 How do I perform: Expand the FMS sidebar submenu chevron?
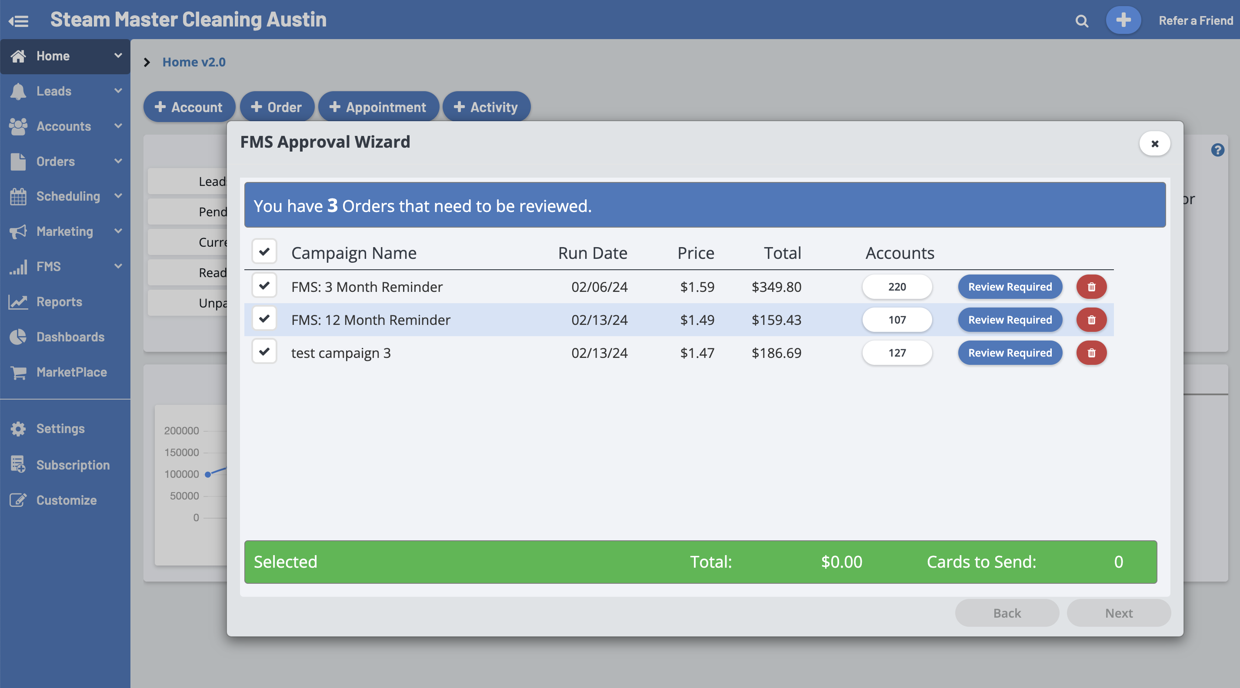pos(118,266)
